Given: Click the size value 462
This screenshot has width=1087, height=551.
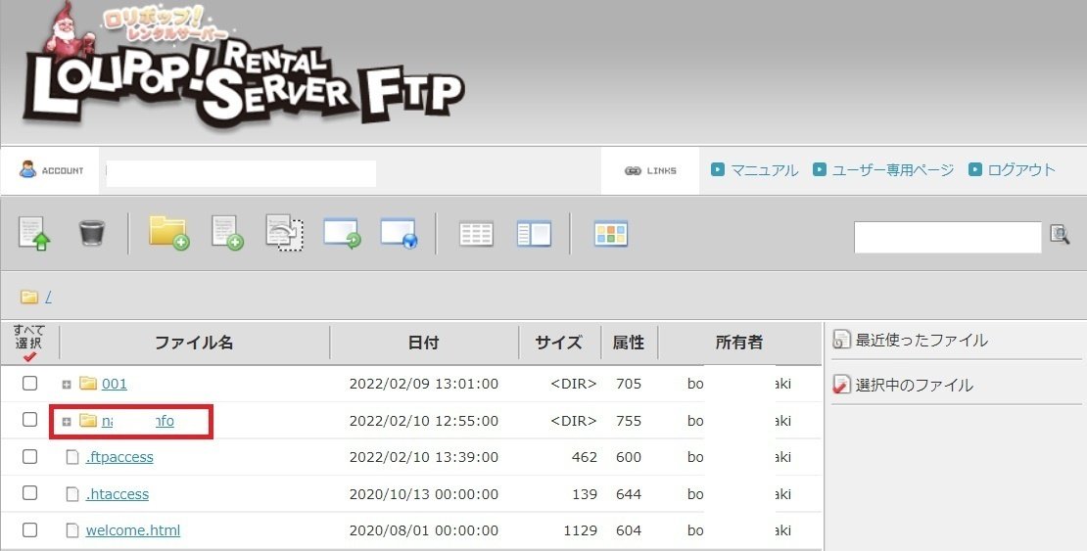Looking at the screenshot, I should [585, 457].
